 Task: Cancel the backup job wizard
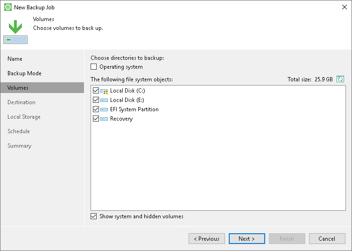click(327, 239)
